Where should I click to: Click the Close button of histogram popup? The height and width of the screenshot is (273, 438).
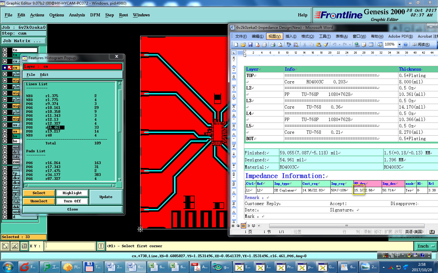click(73, 209)
